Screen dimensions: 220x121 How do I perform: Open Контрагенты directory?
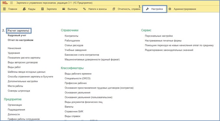71,36
